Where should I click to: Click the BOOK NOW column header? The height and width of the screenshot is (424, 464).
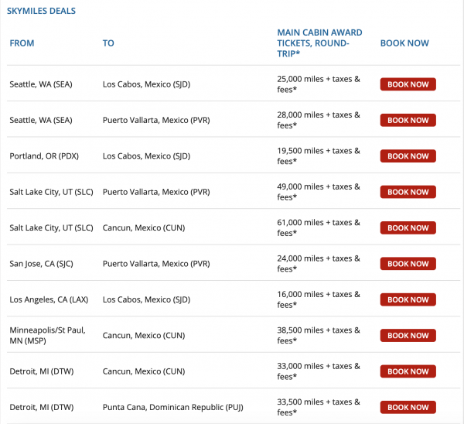pos(404,43)
